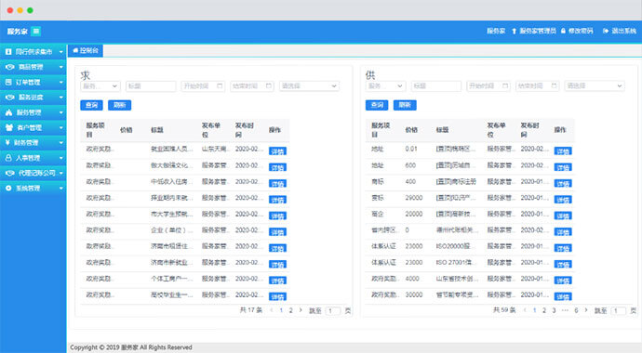Go to previous page in 求 pagination
The width and height of the screenshot is (642, 353).
pyautogui.click(x=272, y=310)
